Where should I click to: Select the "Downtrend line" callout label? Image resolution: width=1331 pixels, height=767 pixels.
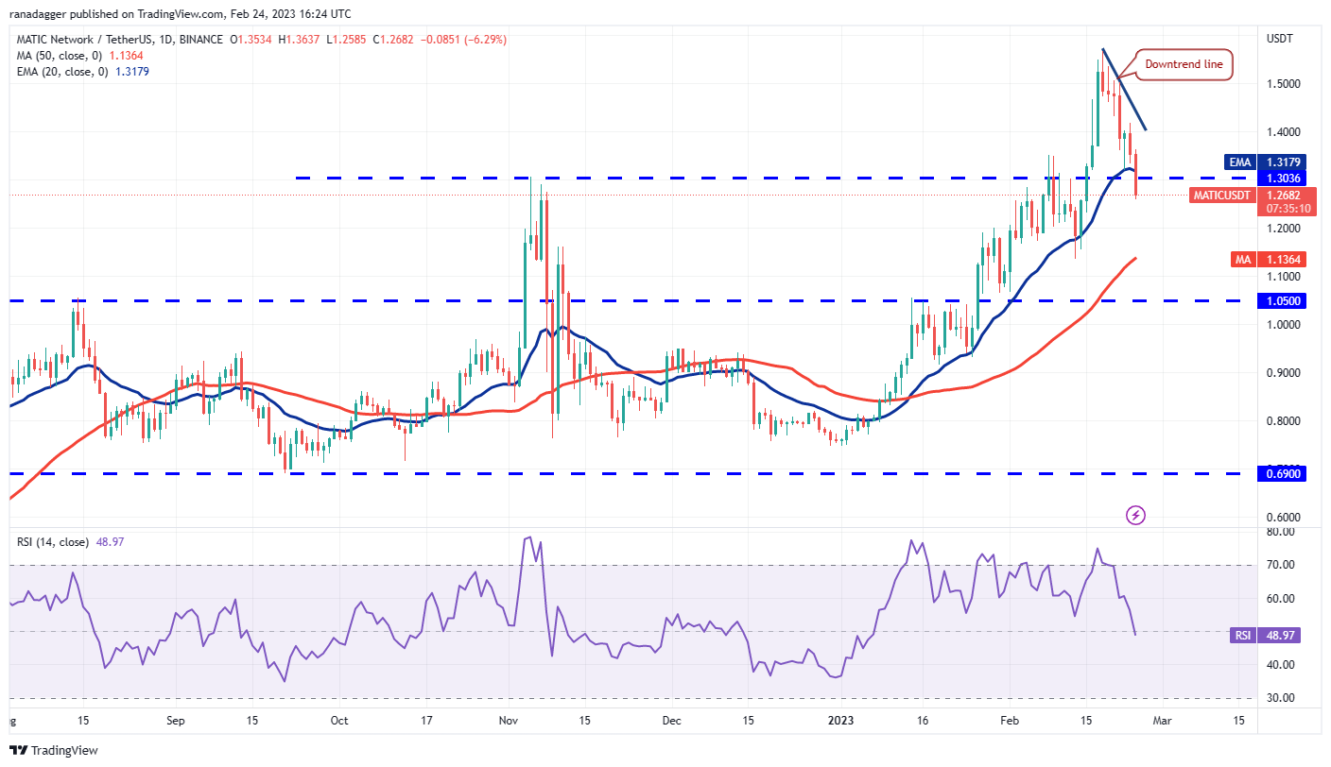pyautogui.click(x=1184, y=64)
